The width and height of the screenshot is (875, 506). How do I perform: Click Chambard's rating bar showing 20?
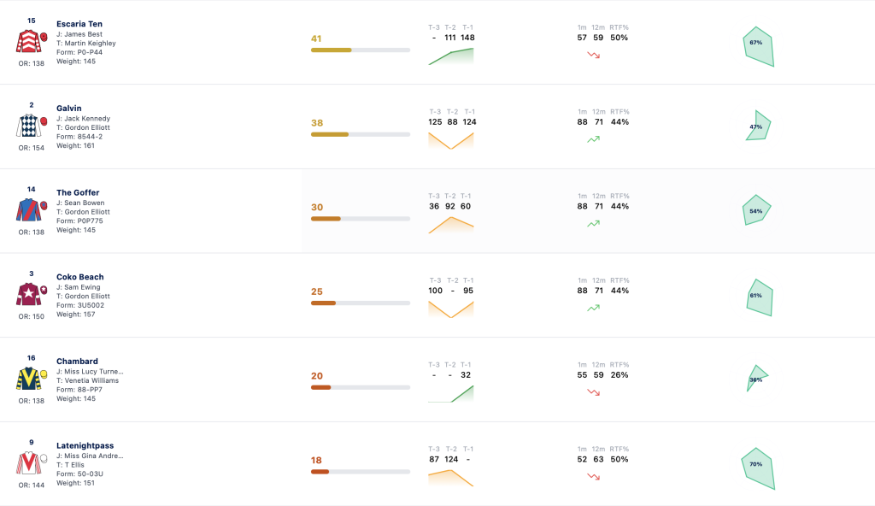(x=361, y=387)
